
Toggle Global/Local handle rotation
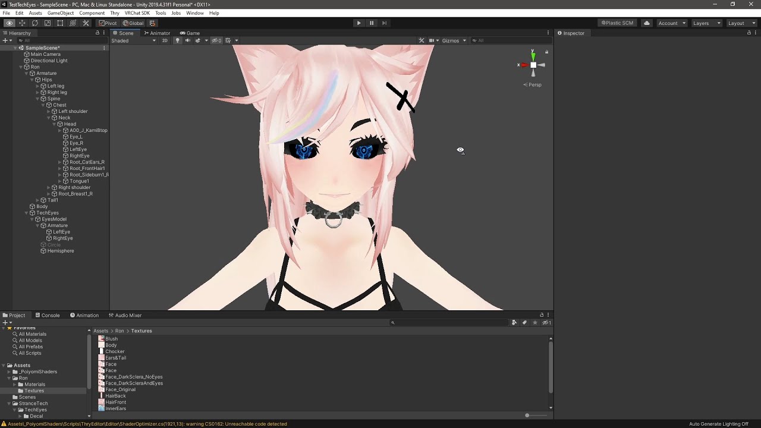[x=133, y=23]
